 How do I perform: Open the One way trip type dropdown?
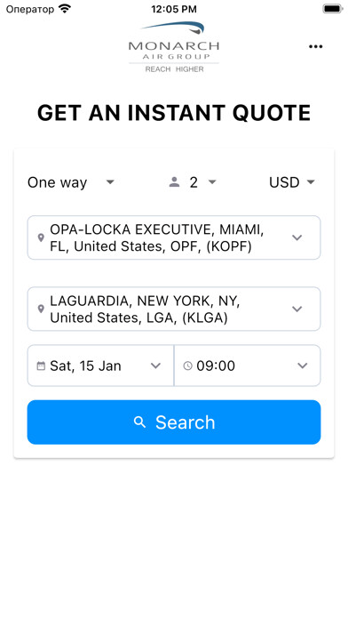[71, 182]
